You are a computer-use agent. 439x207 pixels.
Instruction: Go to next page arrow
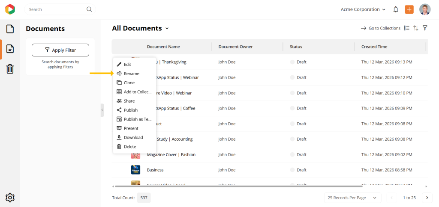[x=427, y=198]
